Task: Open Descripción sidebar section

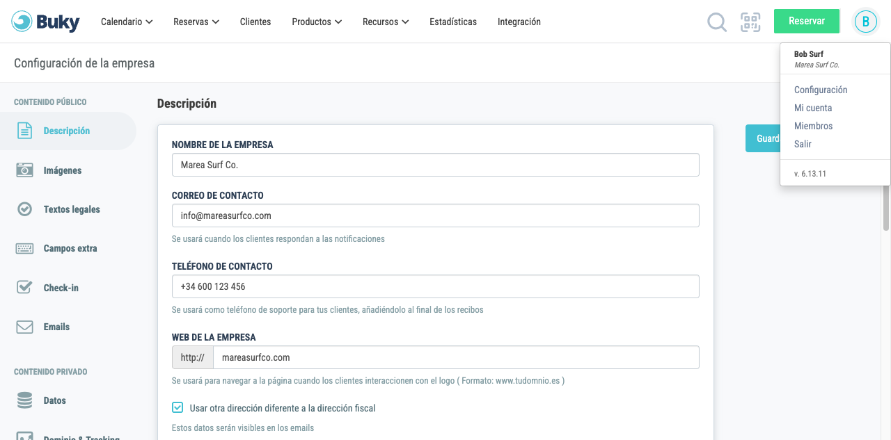Action: 67,131
